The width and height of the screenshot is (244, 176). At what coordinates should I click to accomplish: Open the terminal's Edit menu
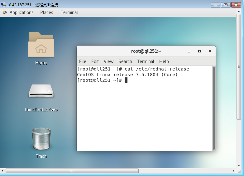coord(95,61)
